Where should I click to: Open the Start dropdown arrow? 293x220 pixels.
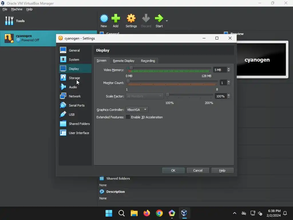click(167, 21)
